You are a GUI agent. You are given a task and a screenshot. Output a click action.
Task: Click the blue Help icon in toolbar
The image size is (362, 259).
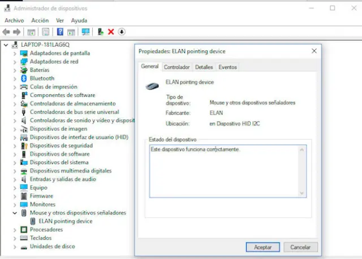(60, 32)
